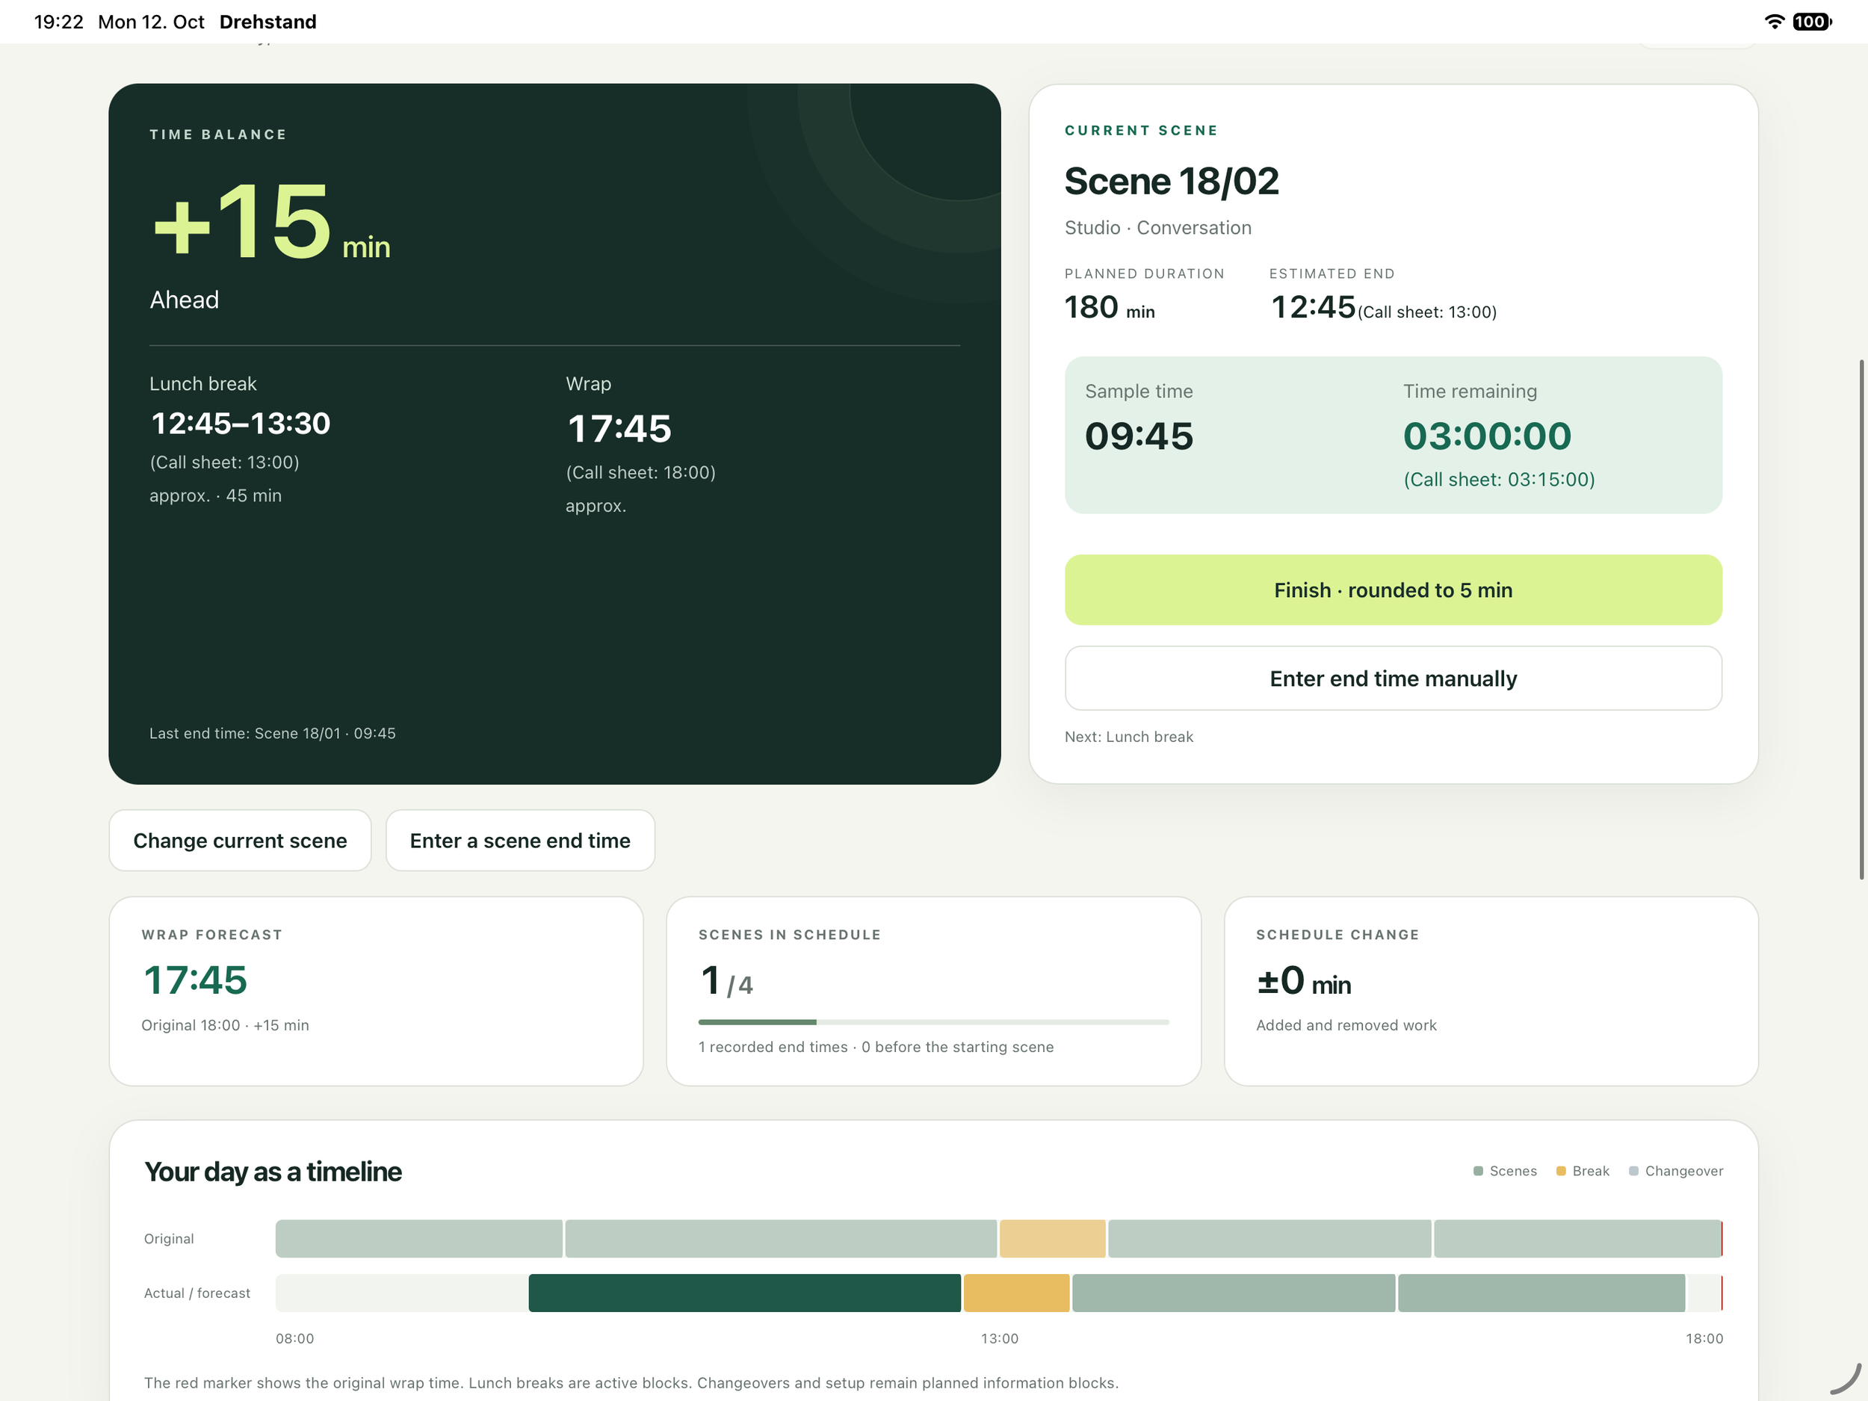Click Finish rounded to 5 min button
Screen dimensions: 1868x1401
pos(1393,590)
